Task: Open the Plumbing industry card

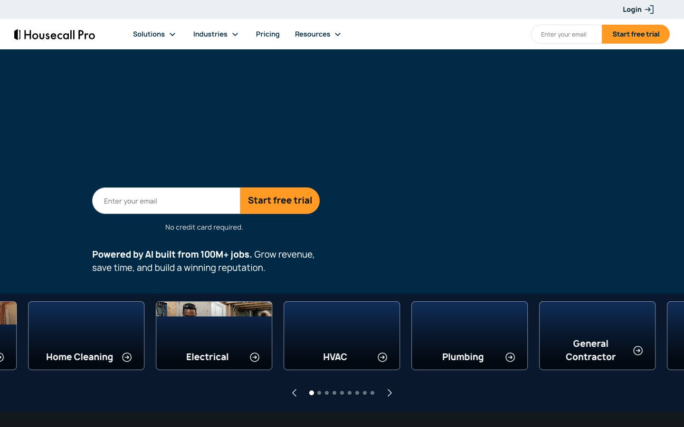Action: coord(470,335)
